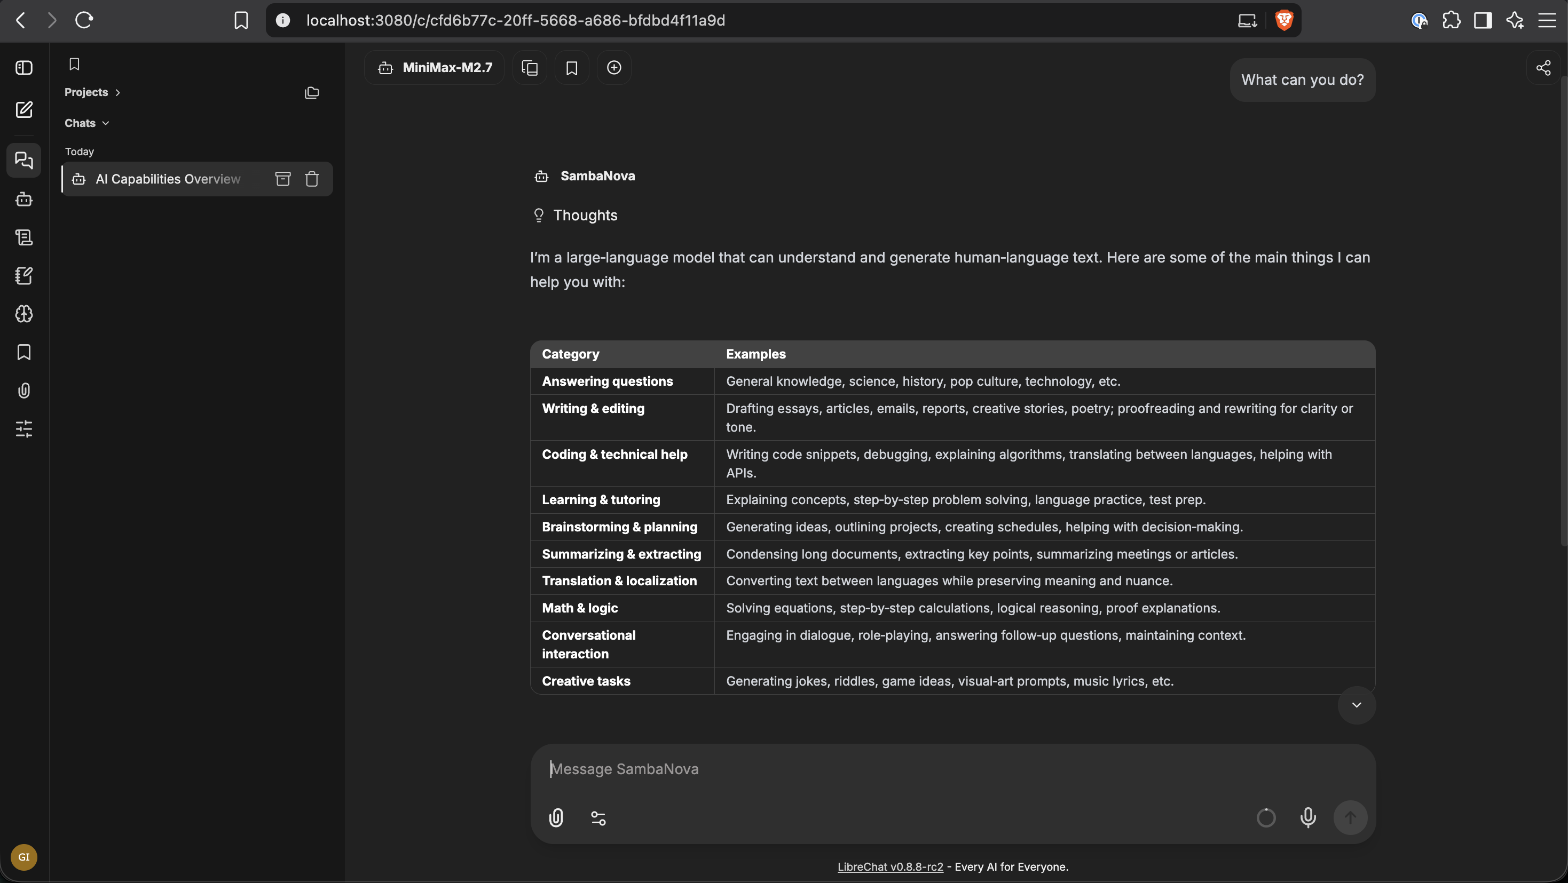The height and width of the screenshot is (883, 1568).
Task: Click the folders icon next to Projects
Action: [312, 92]
